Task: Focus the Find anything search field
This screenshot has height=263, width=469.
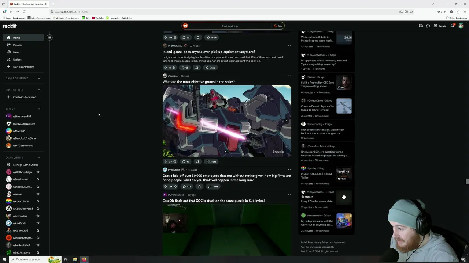Action: click(x=230, y=26)
